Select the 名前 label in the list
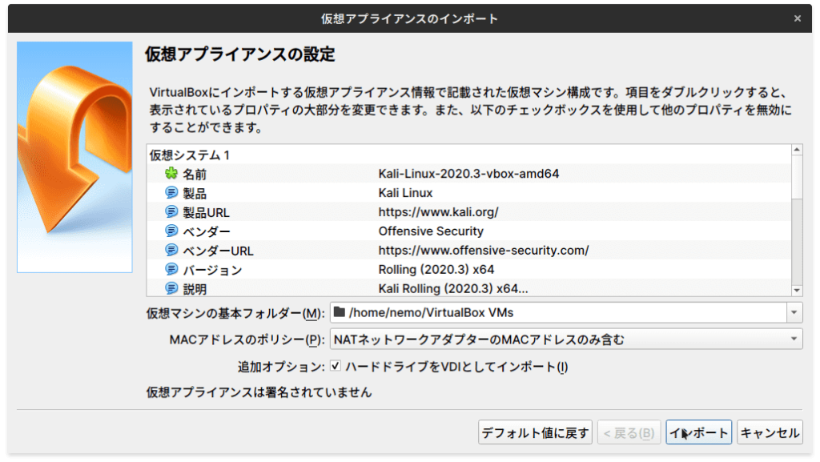This screenshot has height=462, width=820. pos(195,174)
